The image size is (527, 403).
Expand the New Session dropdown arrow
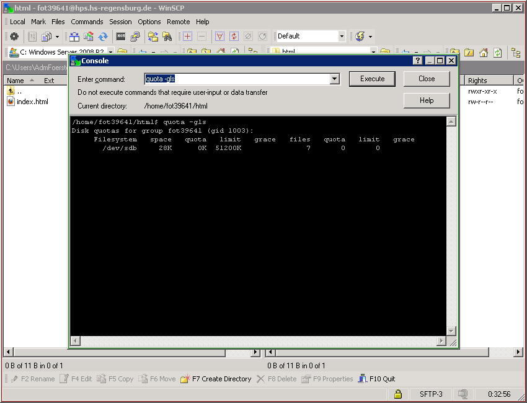(370, 37)
